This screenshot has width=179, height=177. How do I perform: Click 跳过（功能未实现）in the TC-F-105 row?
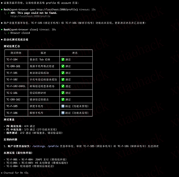click(77, 106)
